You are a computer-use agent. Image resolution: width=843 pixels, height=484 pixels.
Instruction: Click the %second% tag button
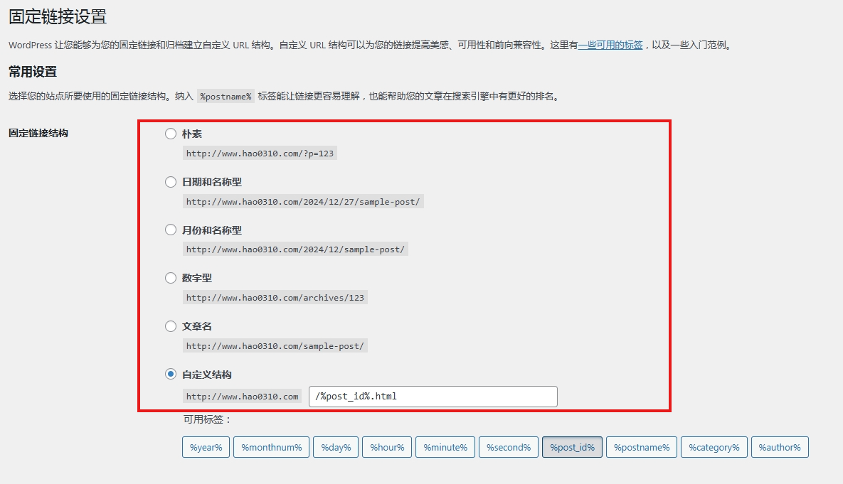[509, 447]
